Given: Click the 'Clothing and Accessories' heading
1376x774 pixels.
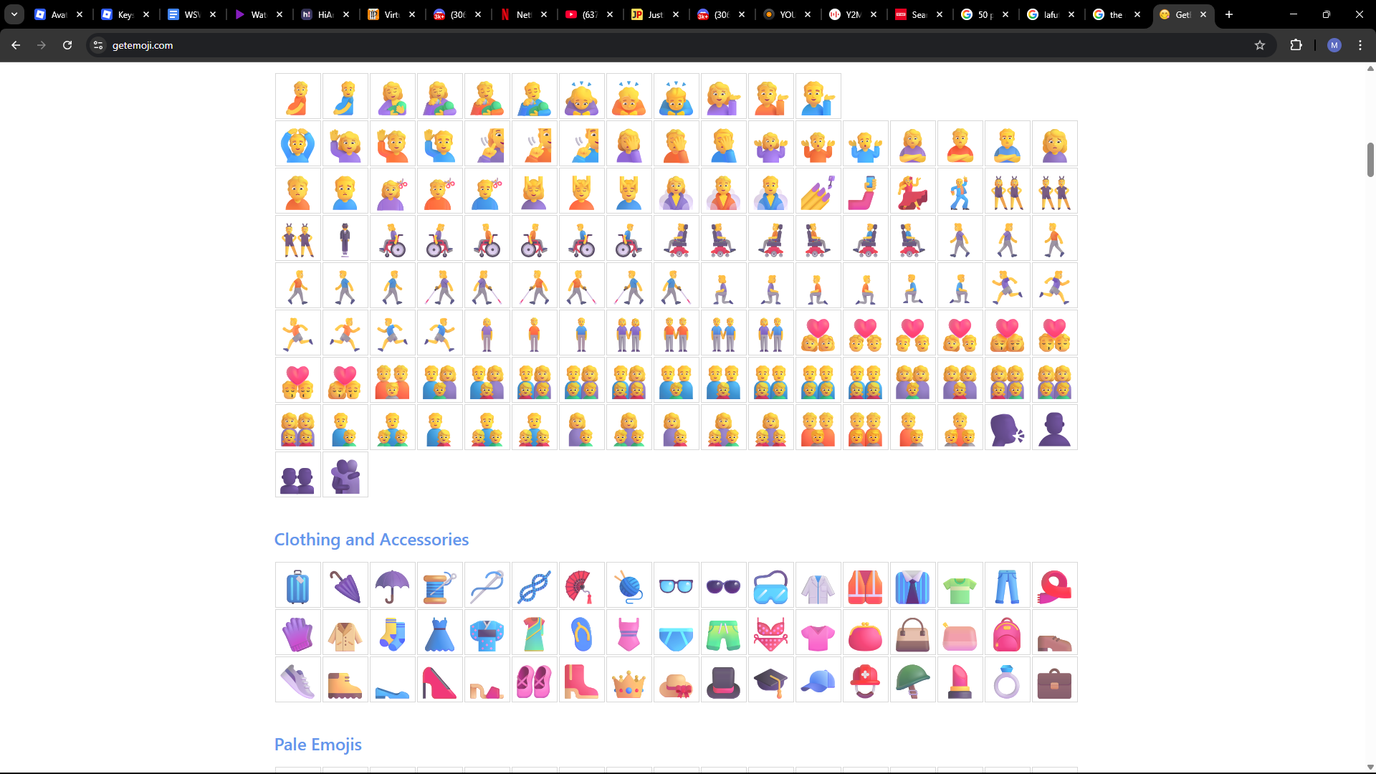Looking at the screenshot, I should click(x=371, y=540).
